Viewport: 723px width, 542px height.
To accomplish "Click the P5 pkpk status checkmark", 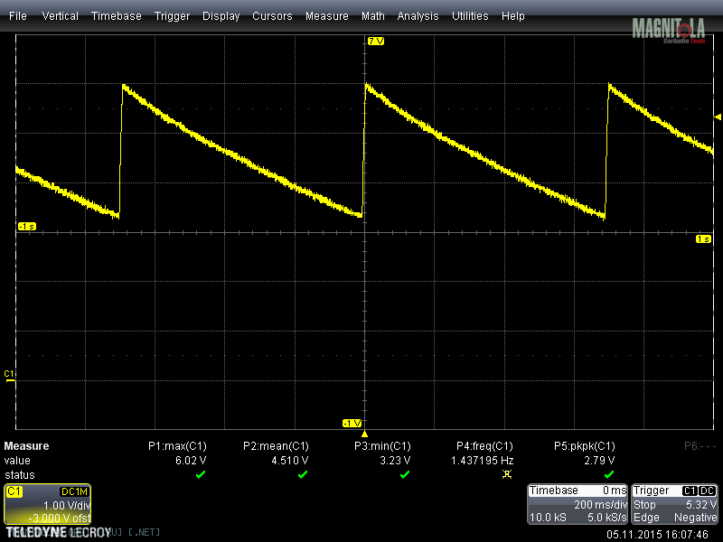I will 609,474.
